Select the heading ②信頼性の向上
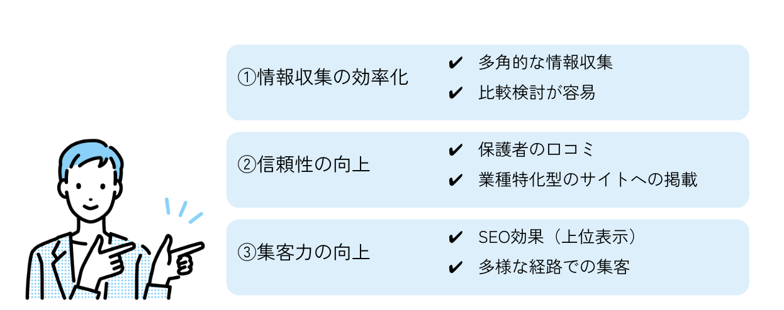784x310 pixels. 303,165
